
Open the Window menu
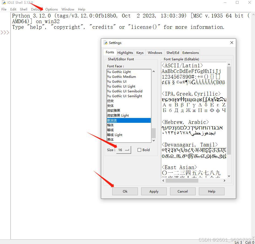[x=68, y=9]
